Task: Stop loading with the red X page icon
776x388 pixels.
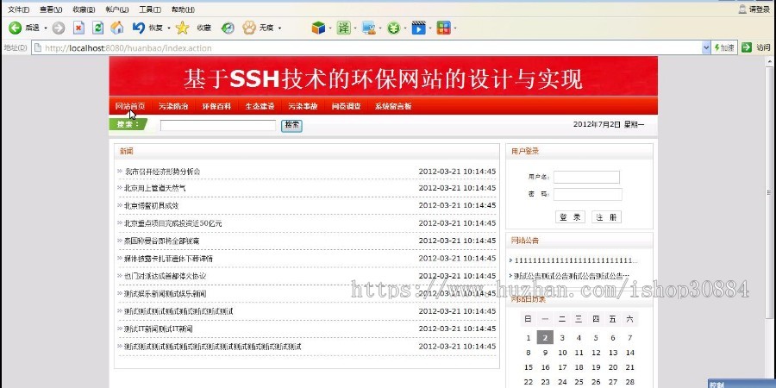Action: (78, 28)
